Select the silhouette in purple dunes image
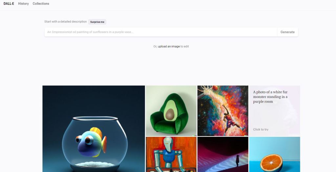 tap(223, 154)
